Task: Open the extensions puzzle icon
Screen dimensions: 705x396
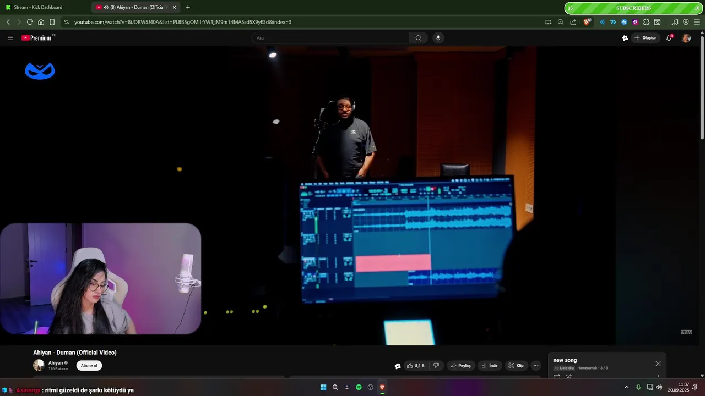Action: (x=646, y=22)
